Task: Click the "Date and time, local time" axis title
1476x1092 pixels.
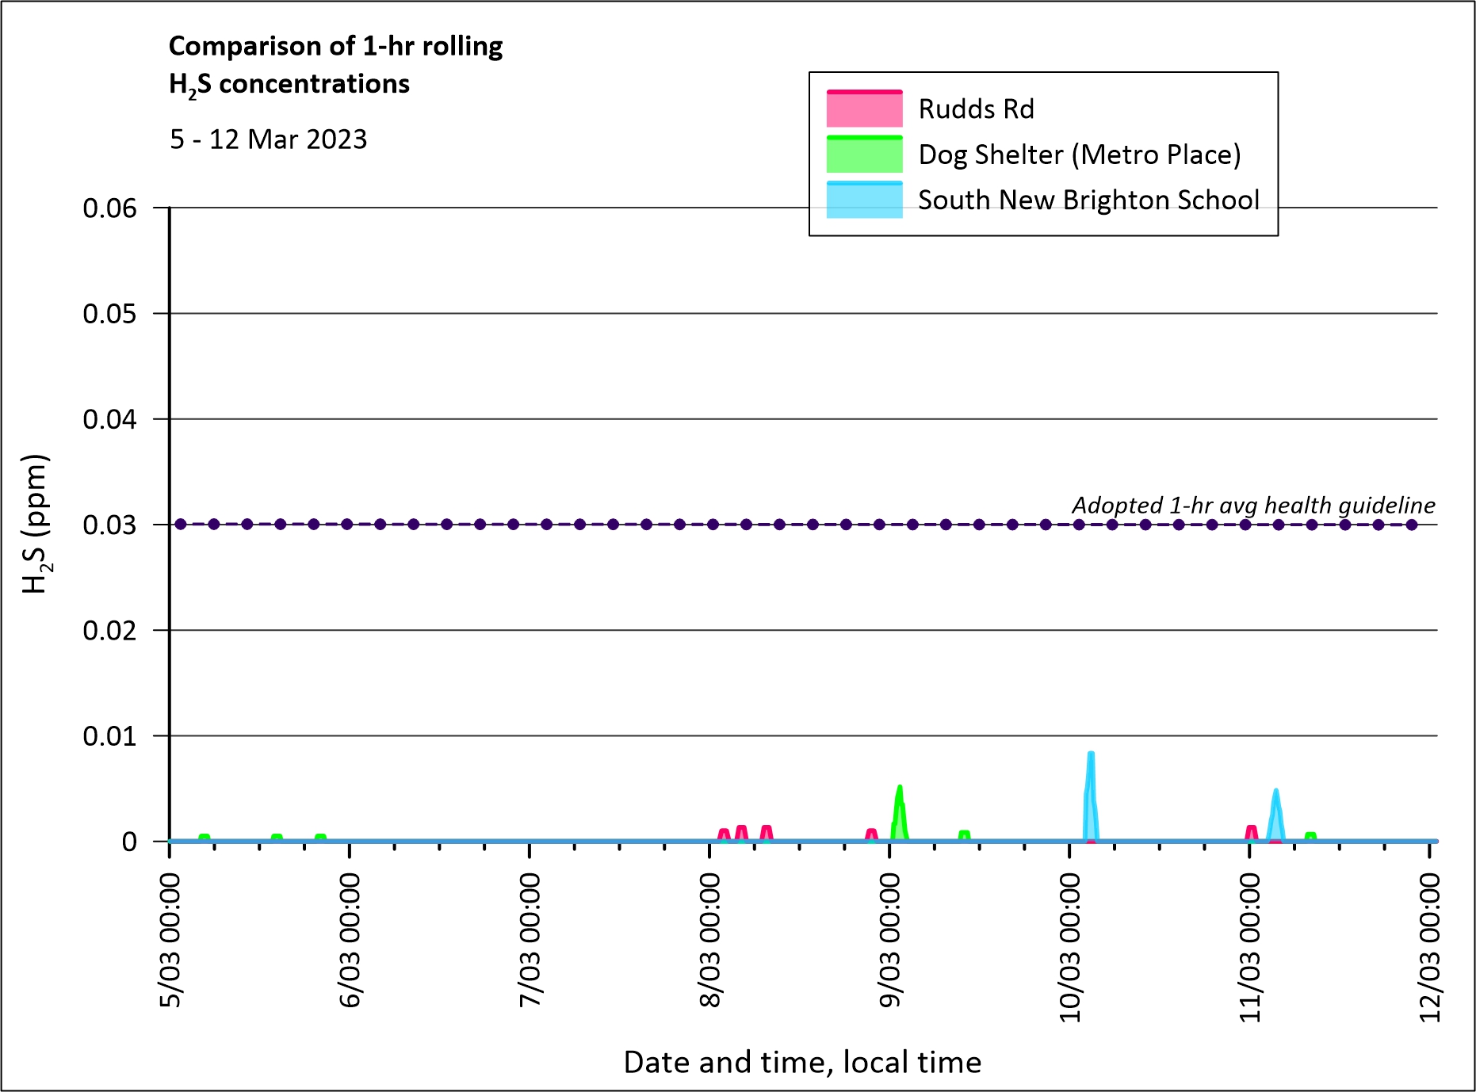Action: coord(802,1062)
